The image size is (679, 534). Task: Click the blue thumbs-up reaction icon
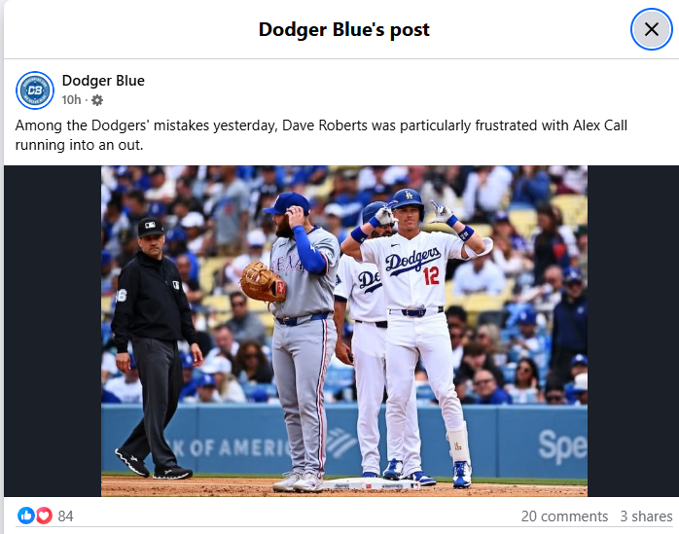point(26,516)
